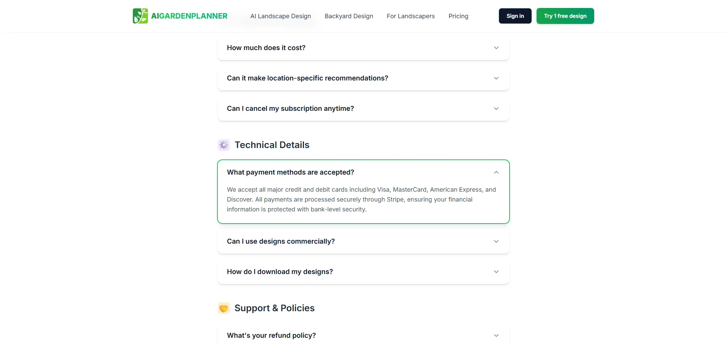
Task: Open the AI Landscape Design menu item
Action: [x=280, y=16]
